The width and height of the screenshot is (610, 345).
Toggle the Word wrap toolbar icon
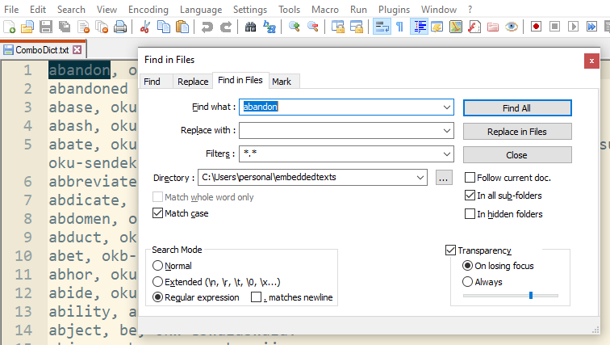point(382,27)
